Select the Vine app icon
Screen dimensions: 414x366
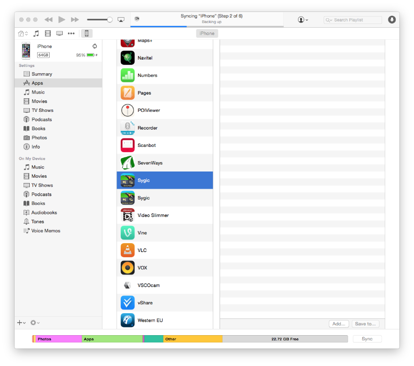tap(128, 233)
